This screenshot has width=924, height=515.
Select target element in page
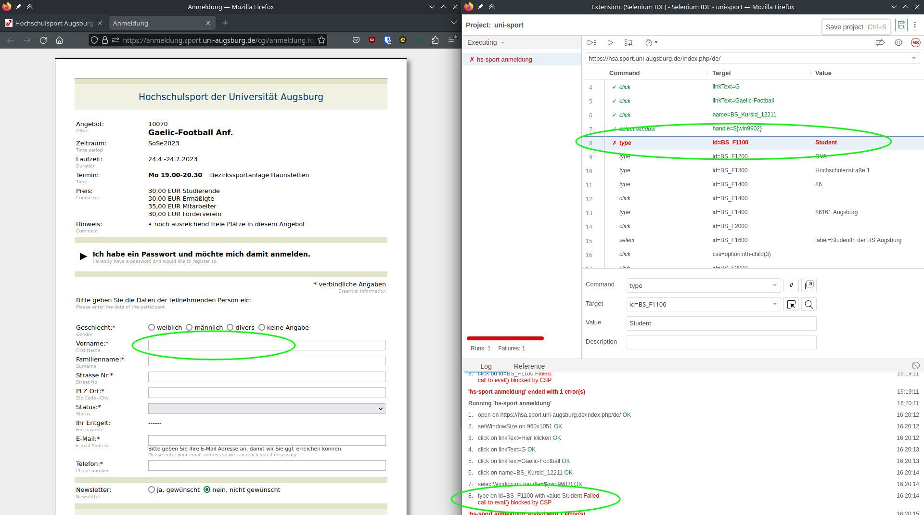pos(791,304)
